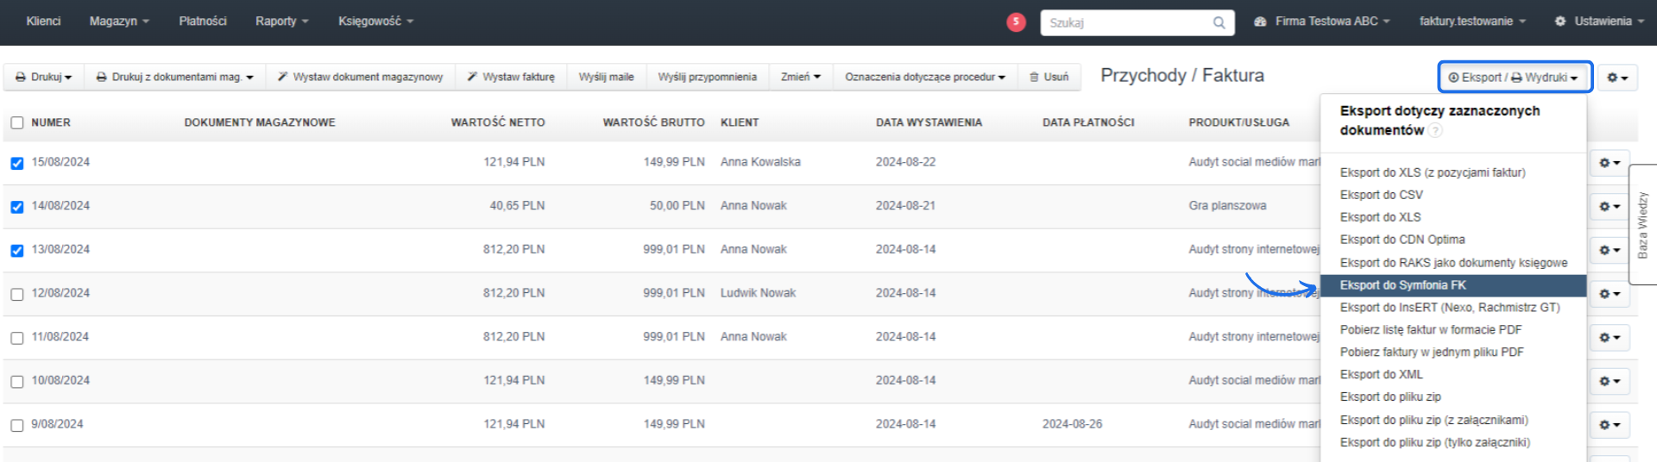The image size is (1657, 462).
Task: Click the gear icon in the 13/08/2024 row
Action: 1609,250
